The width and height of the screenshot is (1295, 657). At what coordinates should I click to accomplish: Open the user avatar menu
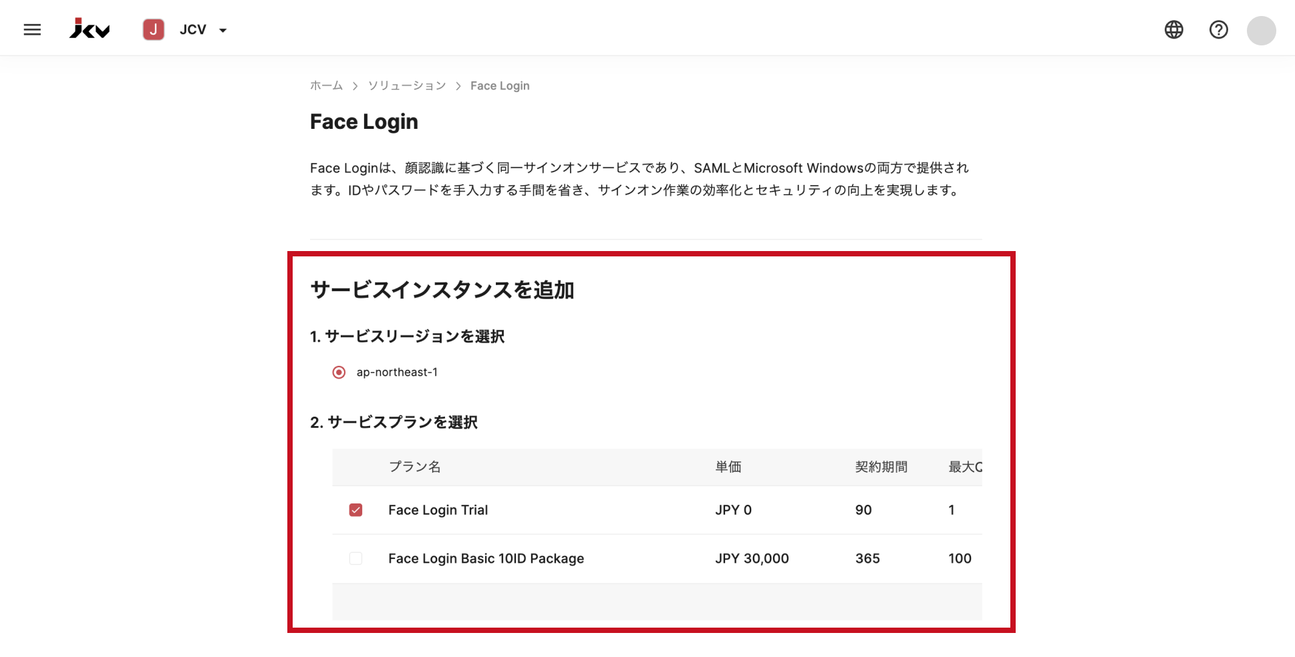pyautogui.click(x=1262, y=30)
